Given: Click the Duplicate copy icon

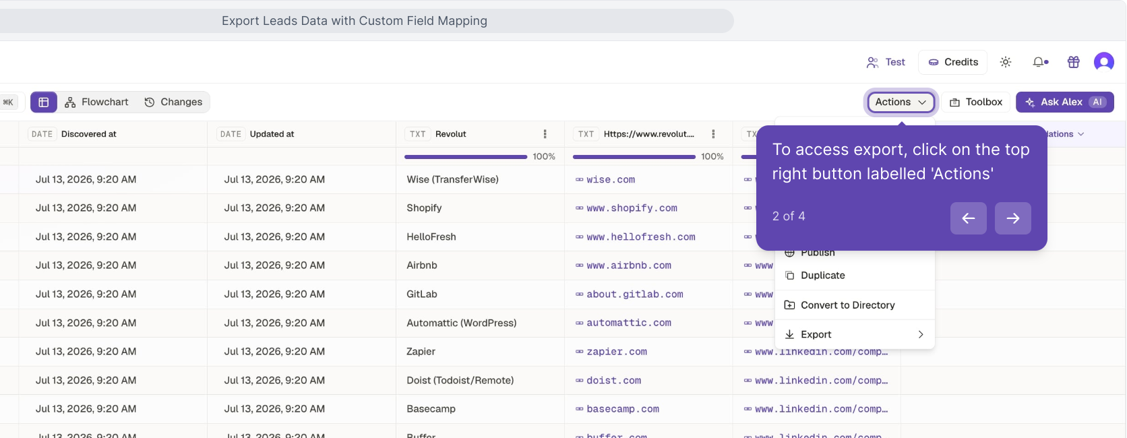Looking at the screenshot, I should [x=789, y=276].
